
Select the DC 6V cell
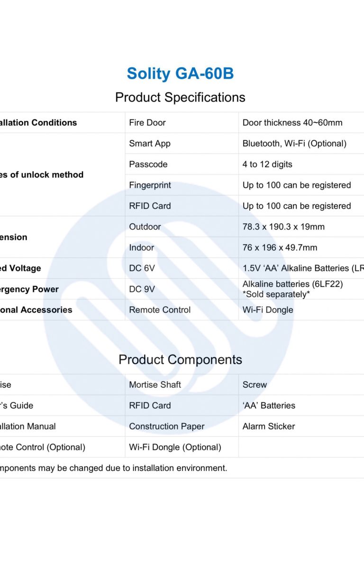[x=182, y=268]
